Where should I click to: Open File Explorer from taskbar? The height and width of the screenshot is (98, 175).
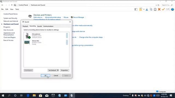click(34, 96)
